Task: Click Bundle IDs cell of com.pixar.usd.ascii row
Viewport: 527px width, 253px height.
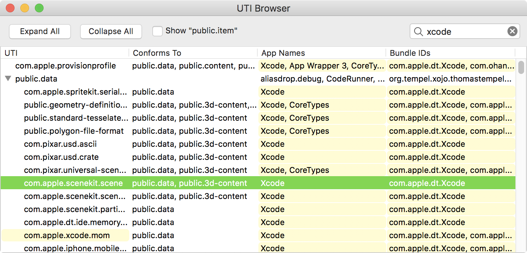Action: 451,144
